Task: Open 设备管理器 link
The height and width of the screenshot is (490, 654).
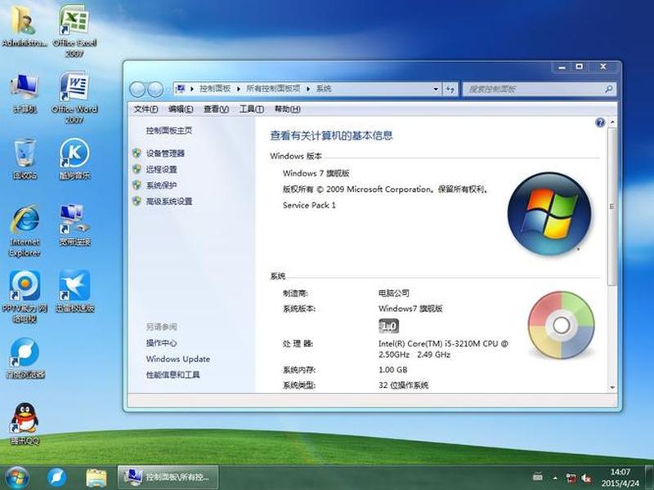Action: [x=165, y=154]
